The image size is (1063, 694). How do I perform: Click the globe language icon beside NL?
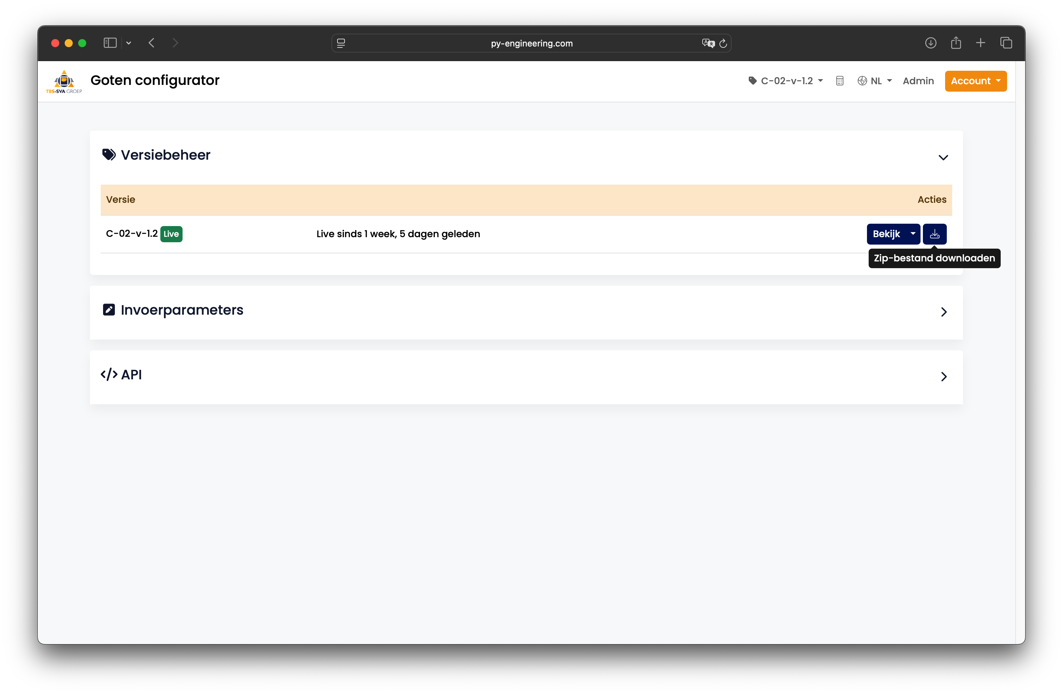coord(863,81)
